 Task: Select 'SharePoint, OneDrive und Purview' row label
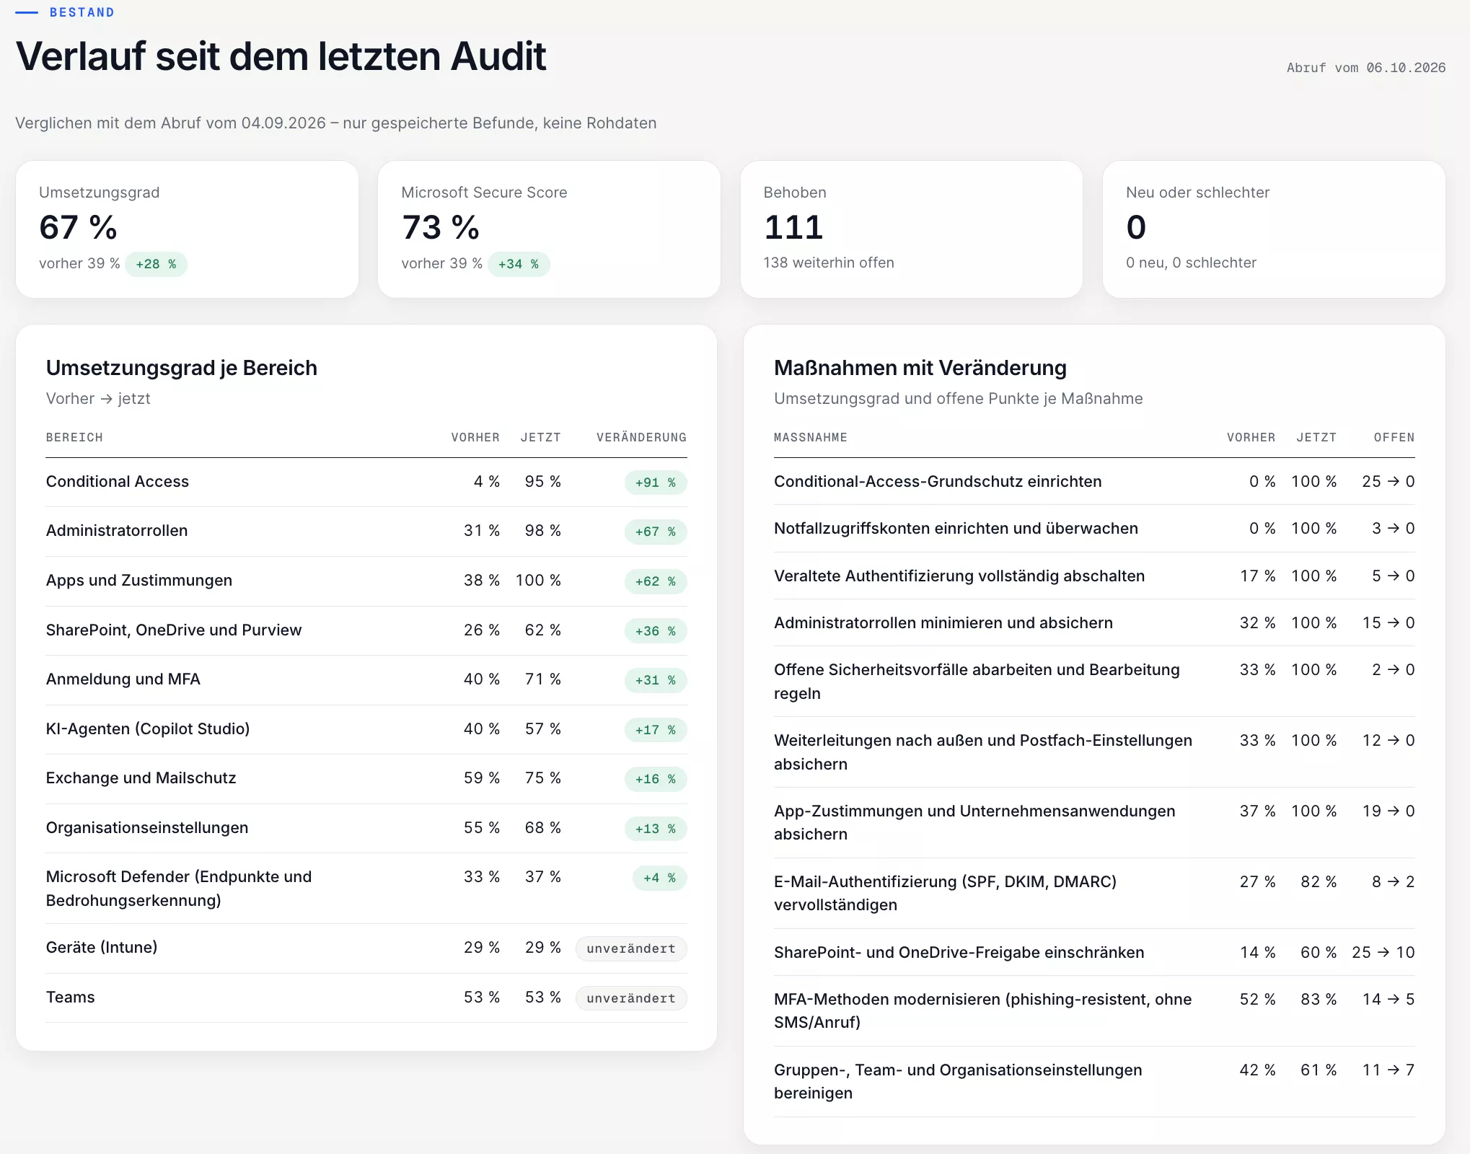(174, 630)
